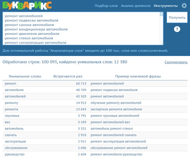Click example phrase обучение ремонту автомобилей
The image size is (190, 157).
(x=116, y=103)
